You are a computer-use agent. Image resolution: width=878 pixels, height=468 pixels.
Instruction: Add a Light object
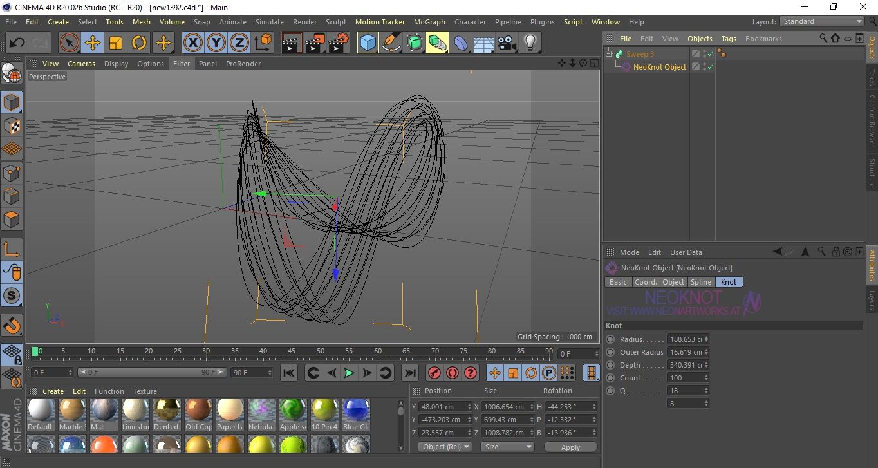[530, 43]
